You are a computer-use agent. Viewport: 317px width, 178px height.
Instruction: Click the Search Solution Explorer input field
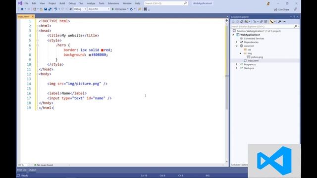point(262,26)
